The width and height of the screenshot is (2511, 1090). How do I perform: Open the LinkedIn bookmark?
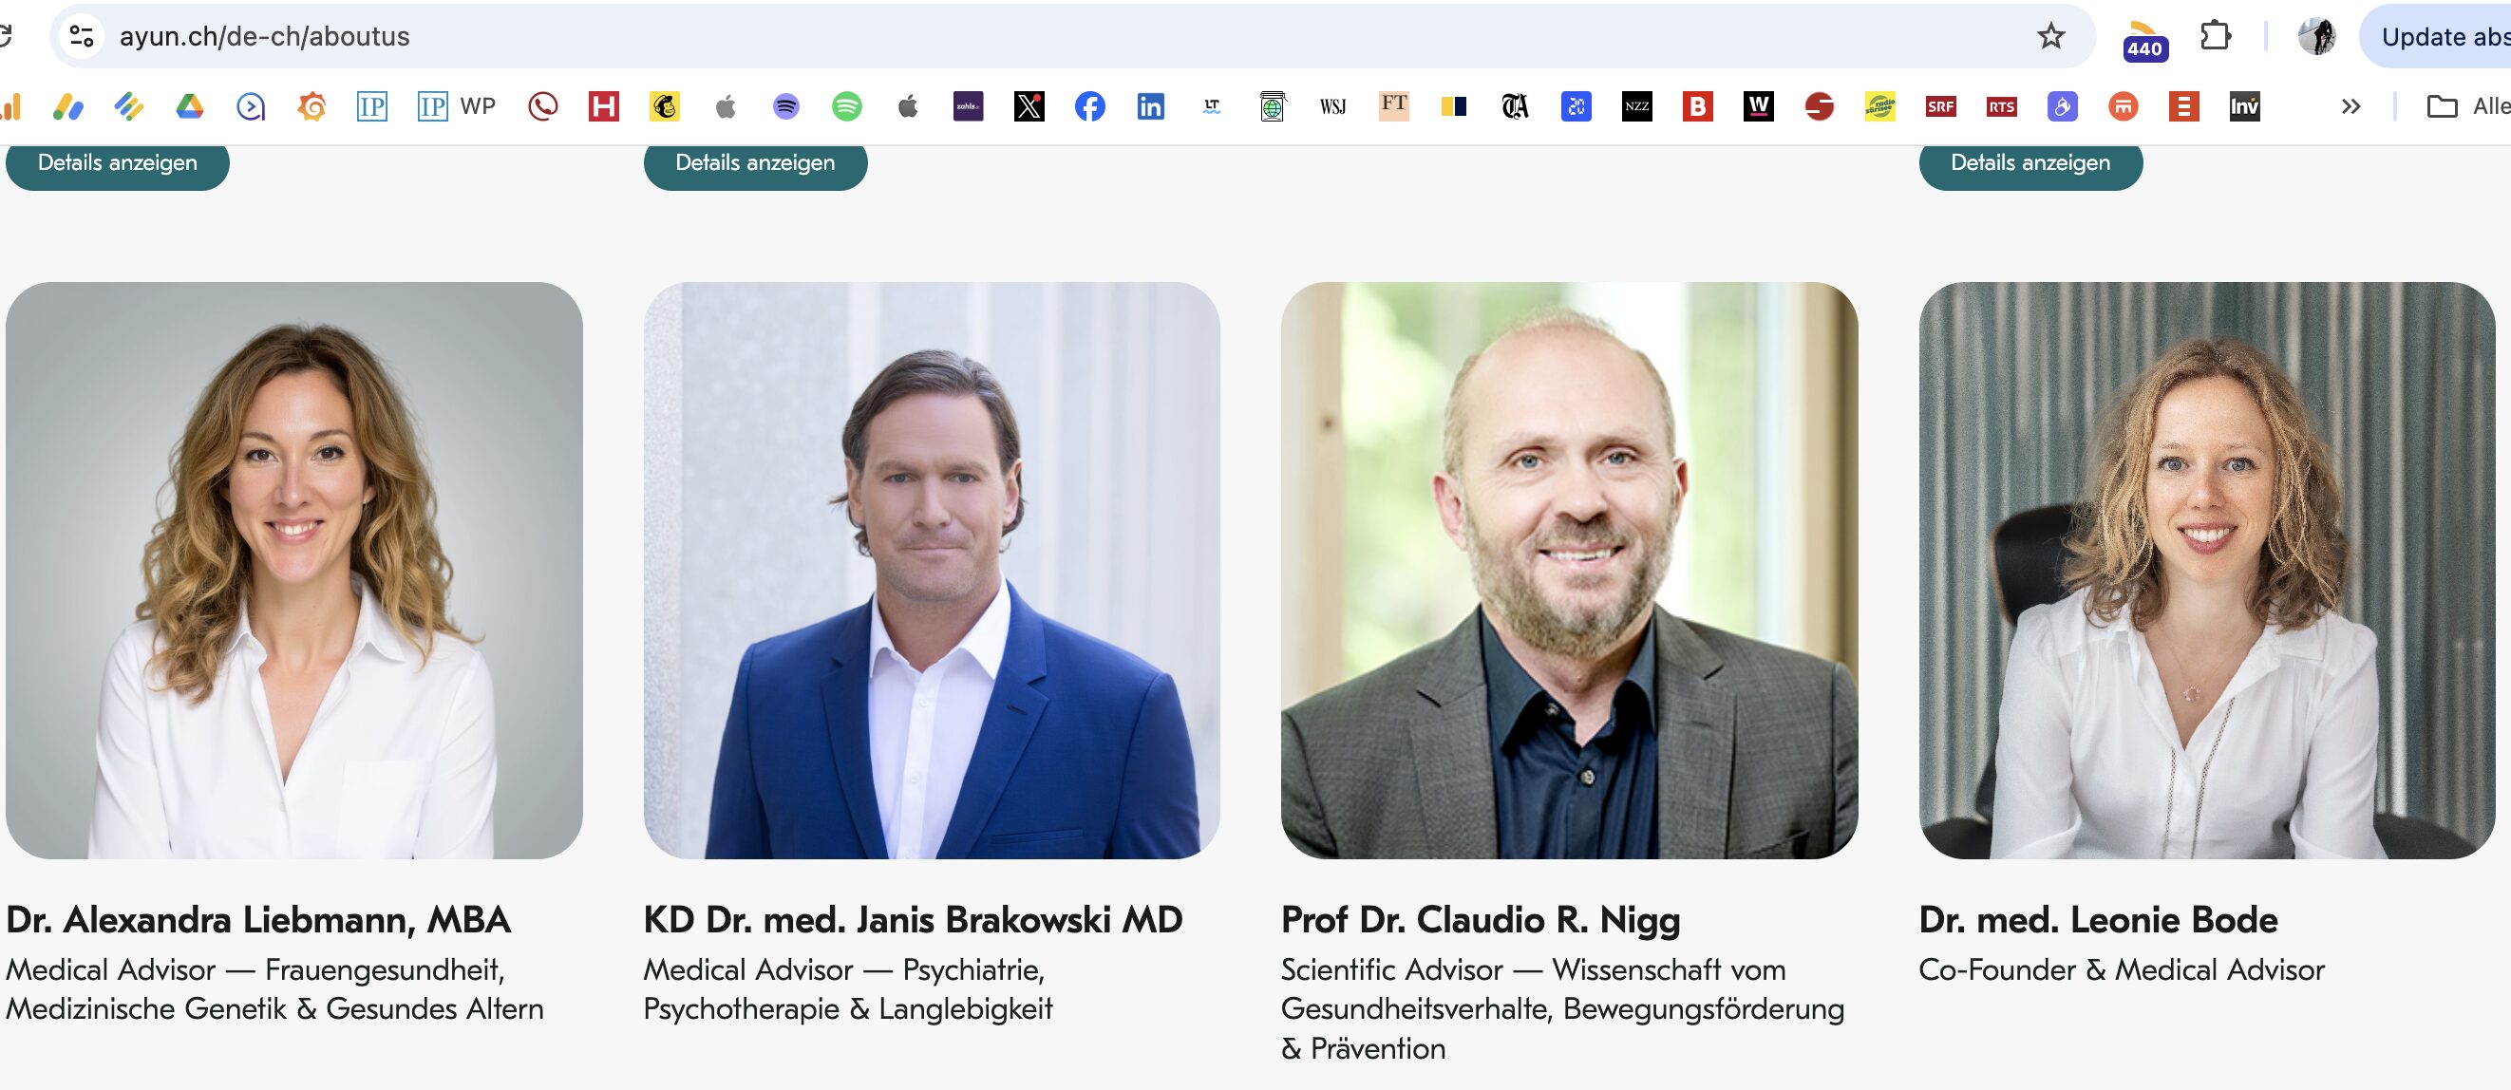click(x=1150, y=106)
